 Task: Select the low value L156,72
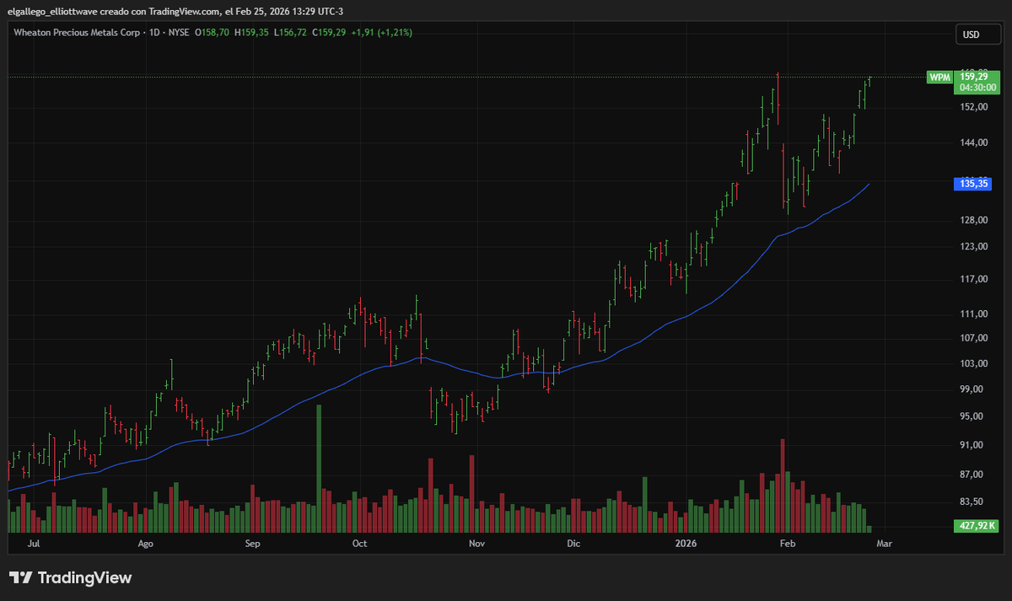(291, 32)
